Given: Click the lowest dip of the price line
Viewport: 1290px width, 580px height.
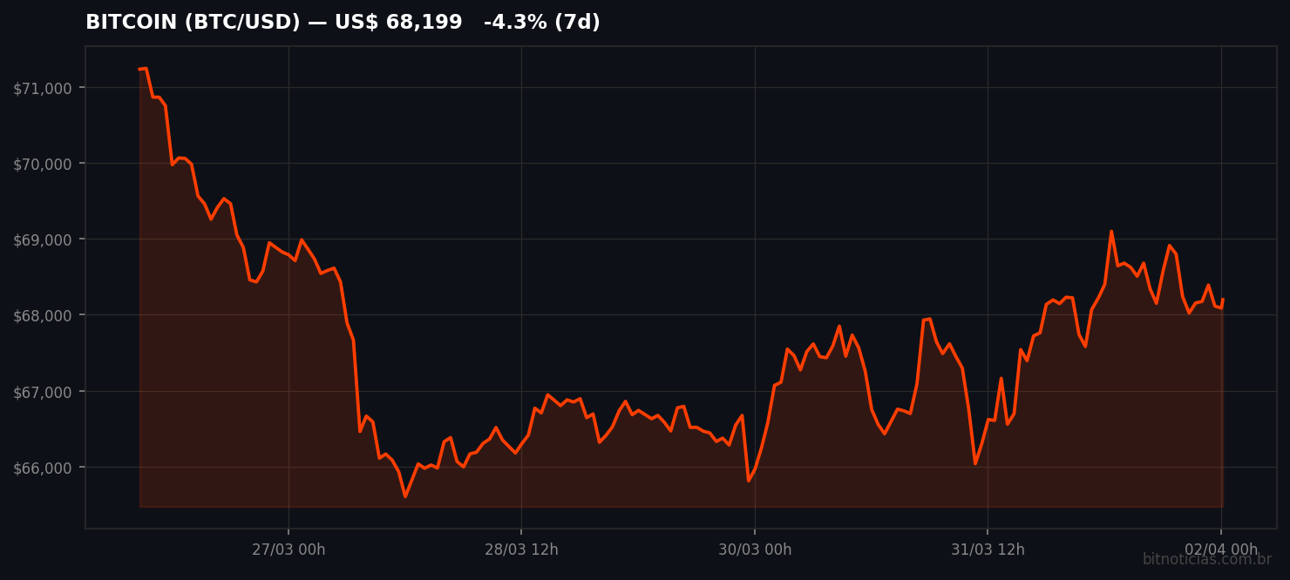Looking at the screenshot, I should point(404,496).
